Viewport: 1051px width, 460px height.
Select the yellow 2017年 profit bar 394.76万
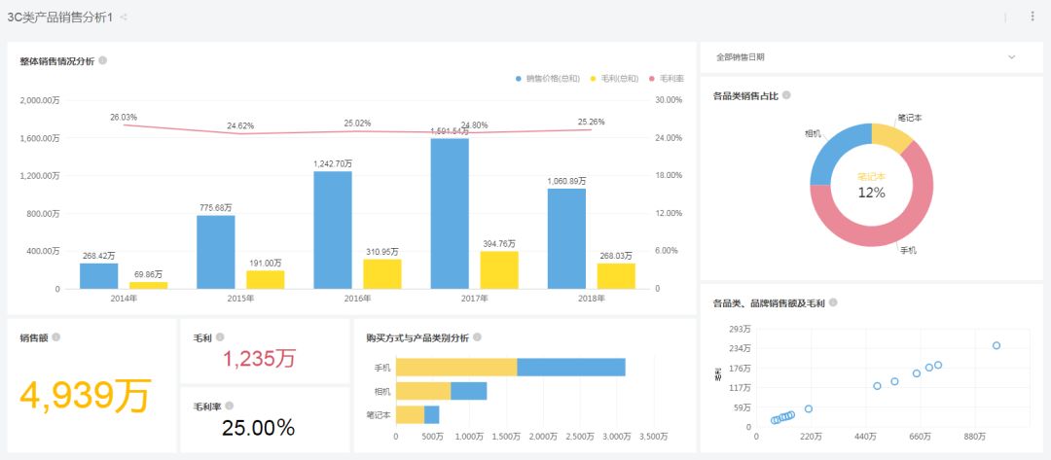[499, 269]
